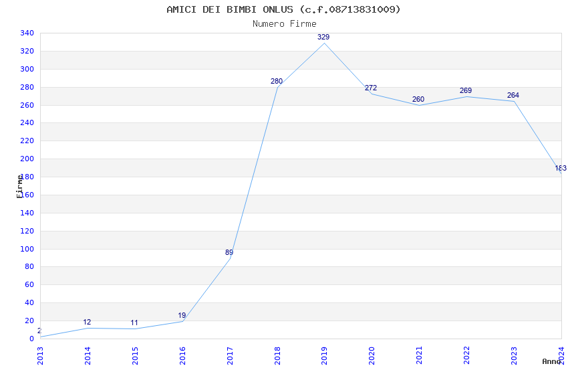The image size is (568, 368).
Task: Select the 12 data label
Action: (87, 322)
